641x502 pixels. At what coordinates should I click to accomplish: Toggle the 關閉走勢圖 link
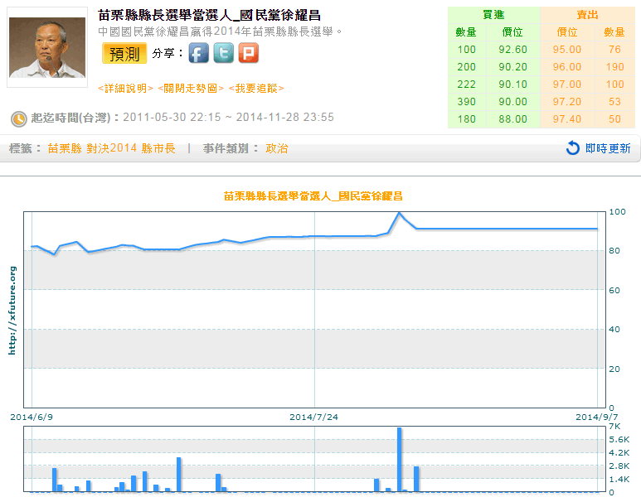191,89
